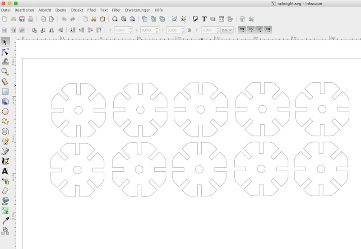Open the Layers dialog icon

213,19
